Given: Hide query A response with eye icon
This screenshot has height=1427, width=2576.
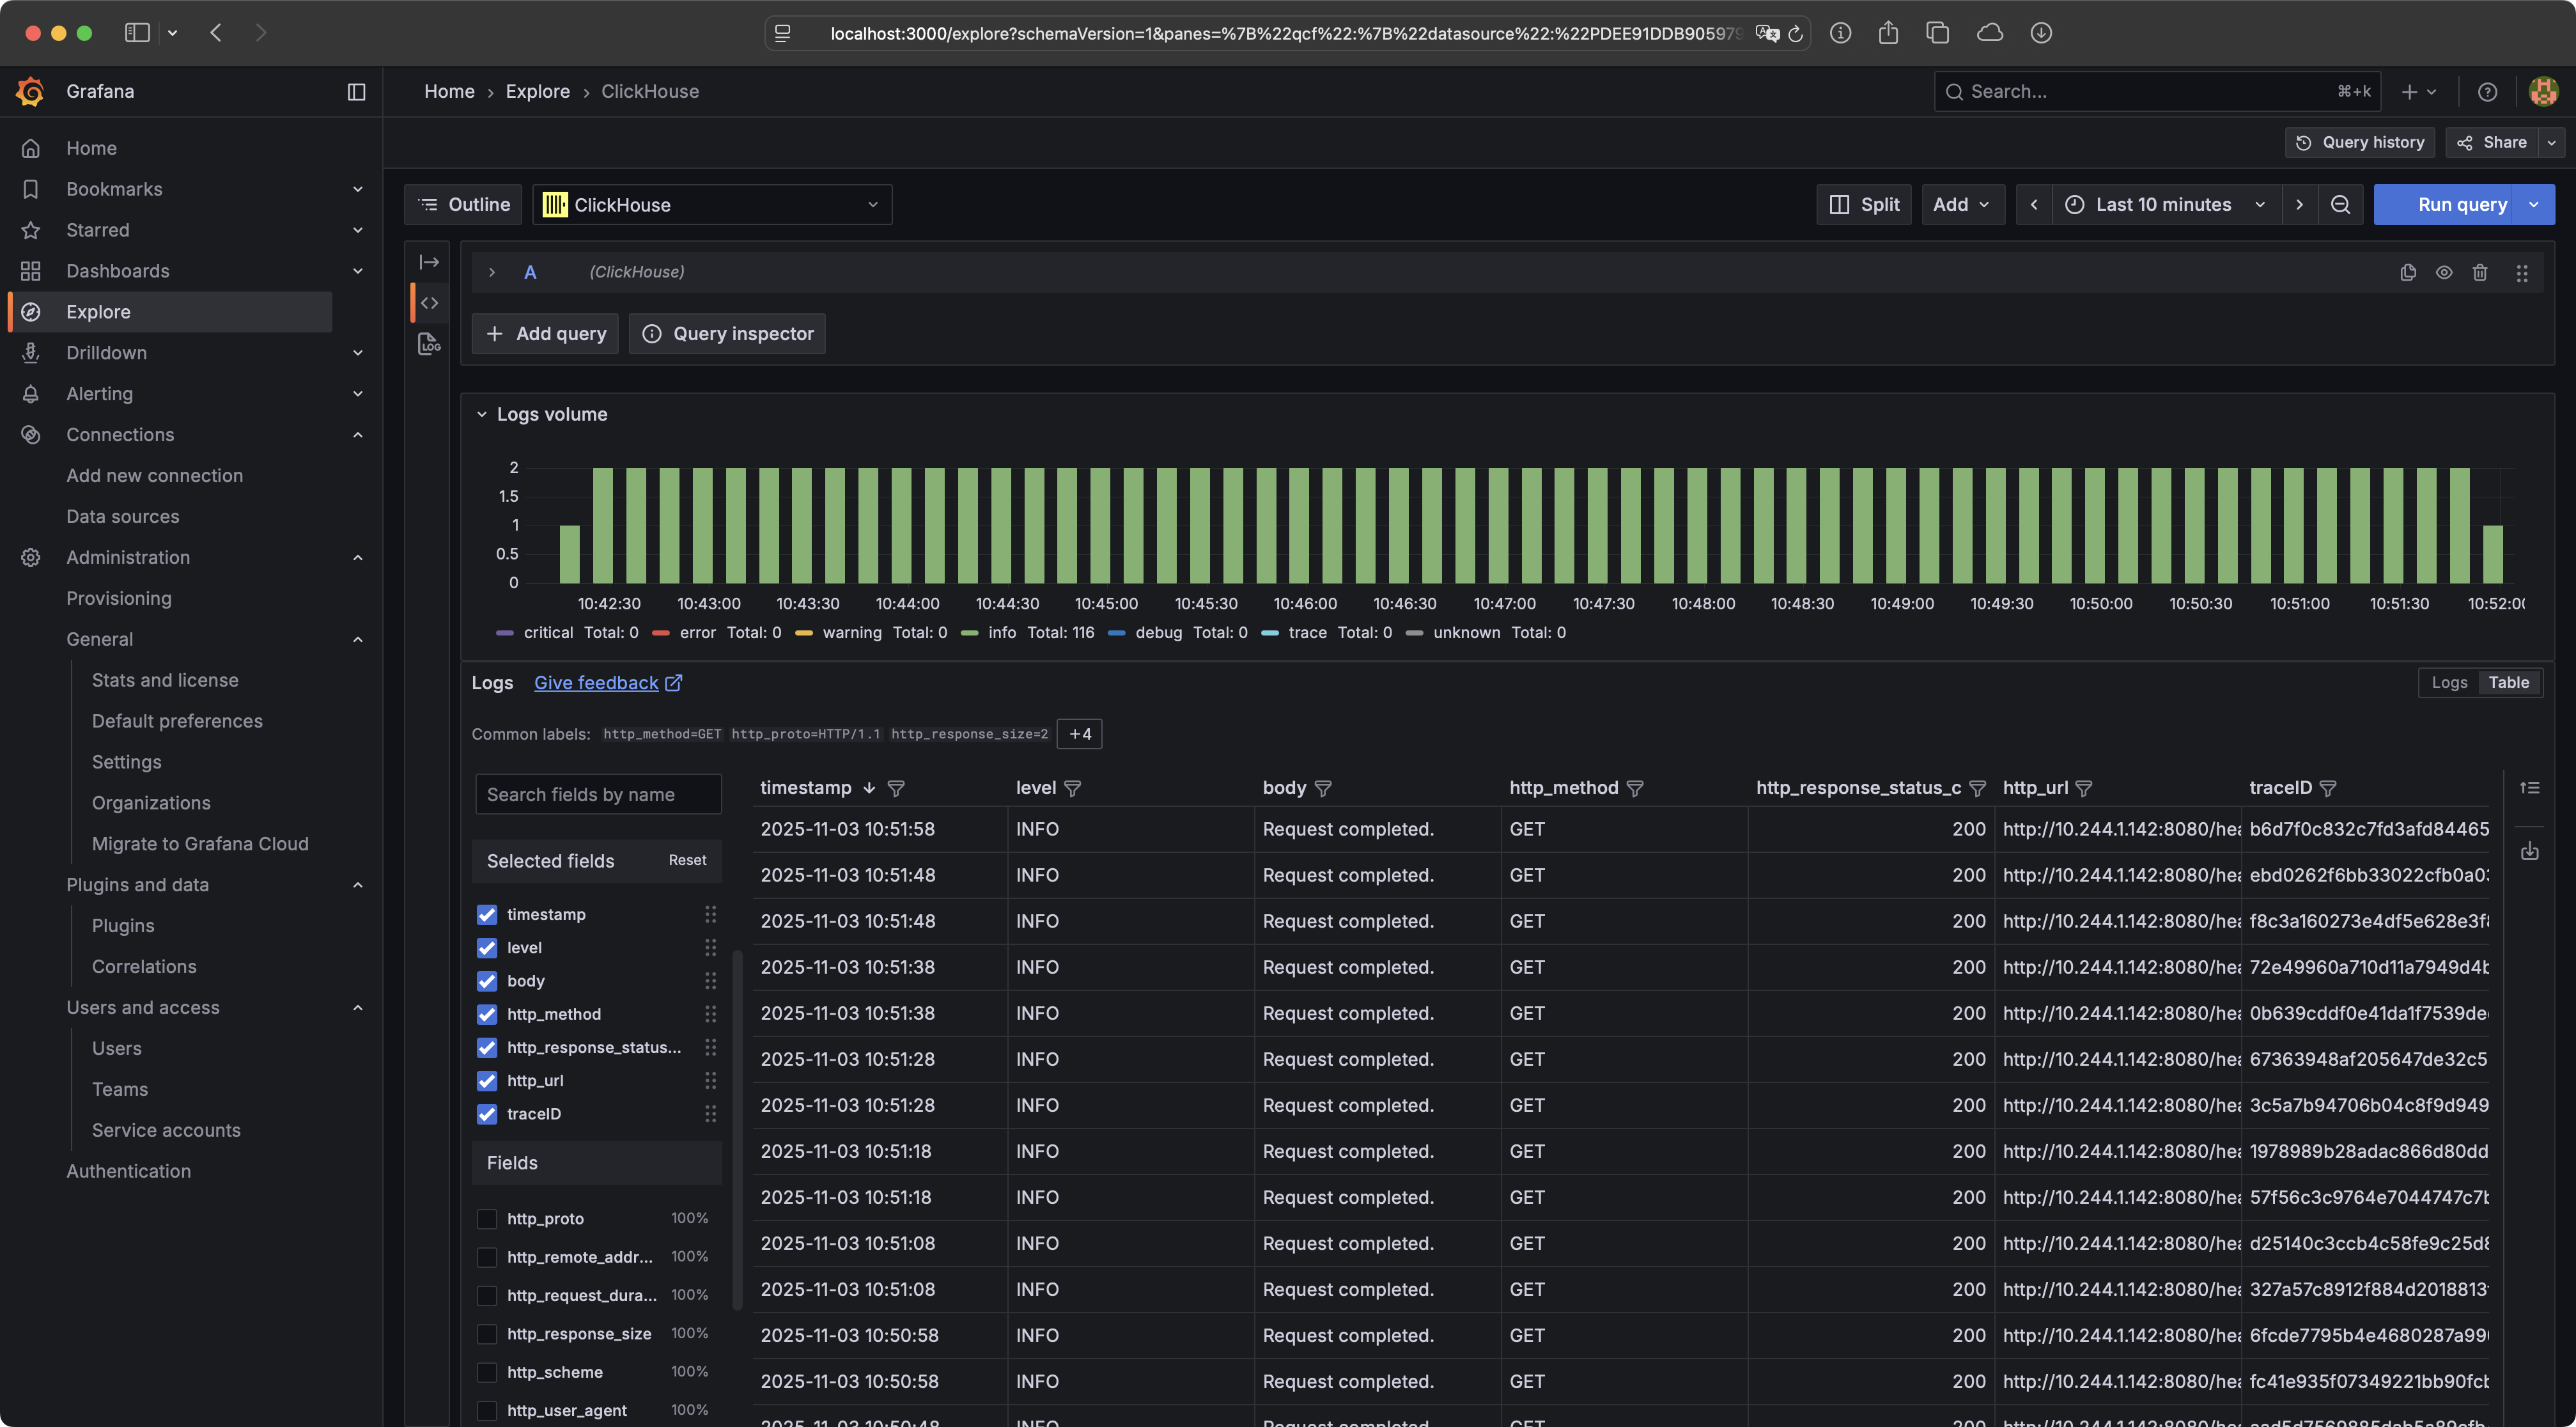Looking at the screenshot, I should 2444,272.
